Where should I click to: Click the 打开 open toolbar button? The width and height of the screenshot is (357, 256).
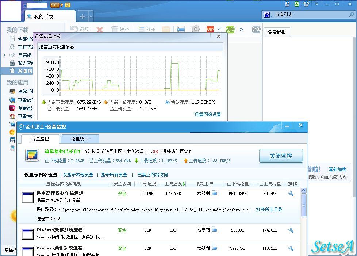[x=147, y=29]
